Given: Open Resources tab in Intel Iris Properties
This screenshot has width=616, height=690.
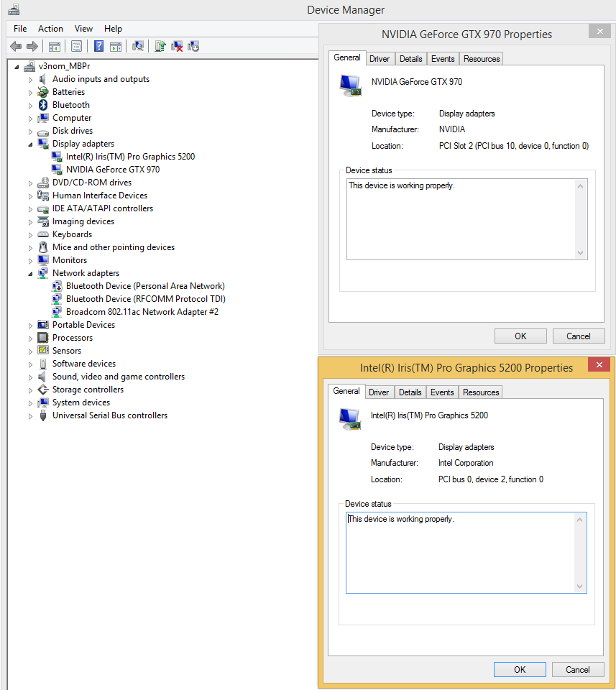Looking at the screenshot, I should coord(481,392).
